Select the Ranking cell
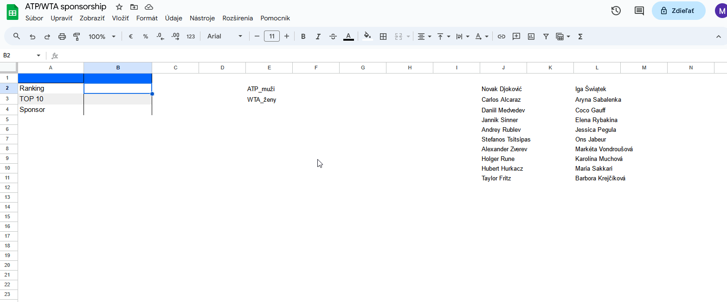The width and height of the screenshot is (727, 302). pos(51,88)
